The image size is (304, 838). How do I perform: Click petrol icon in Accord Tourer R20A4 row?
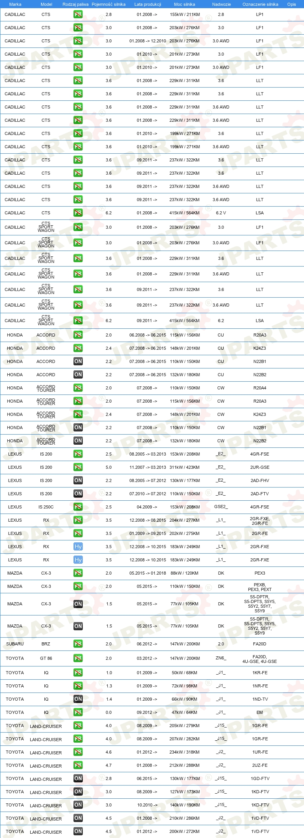(x=78, y=388)
